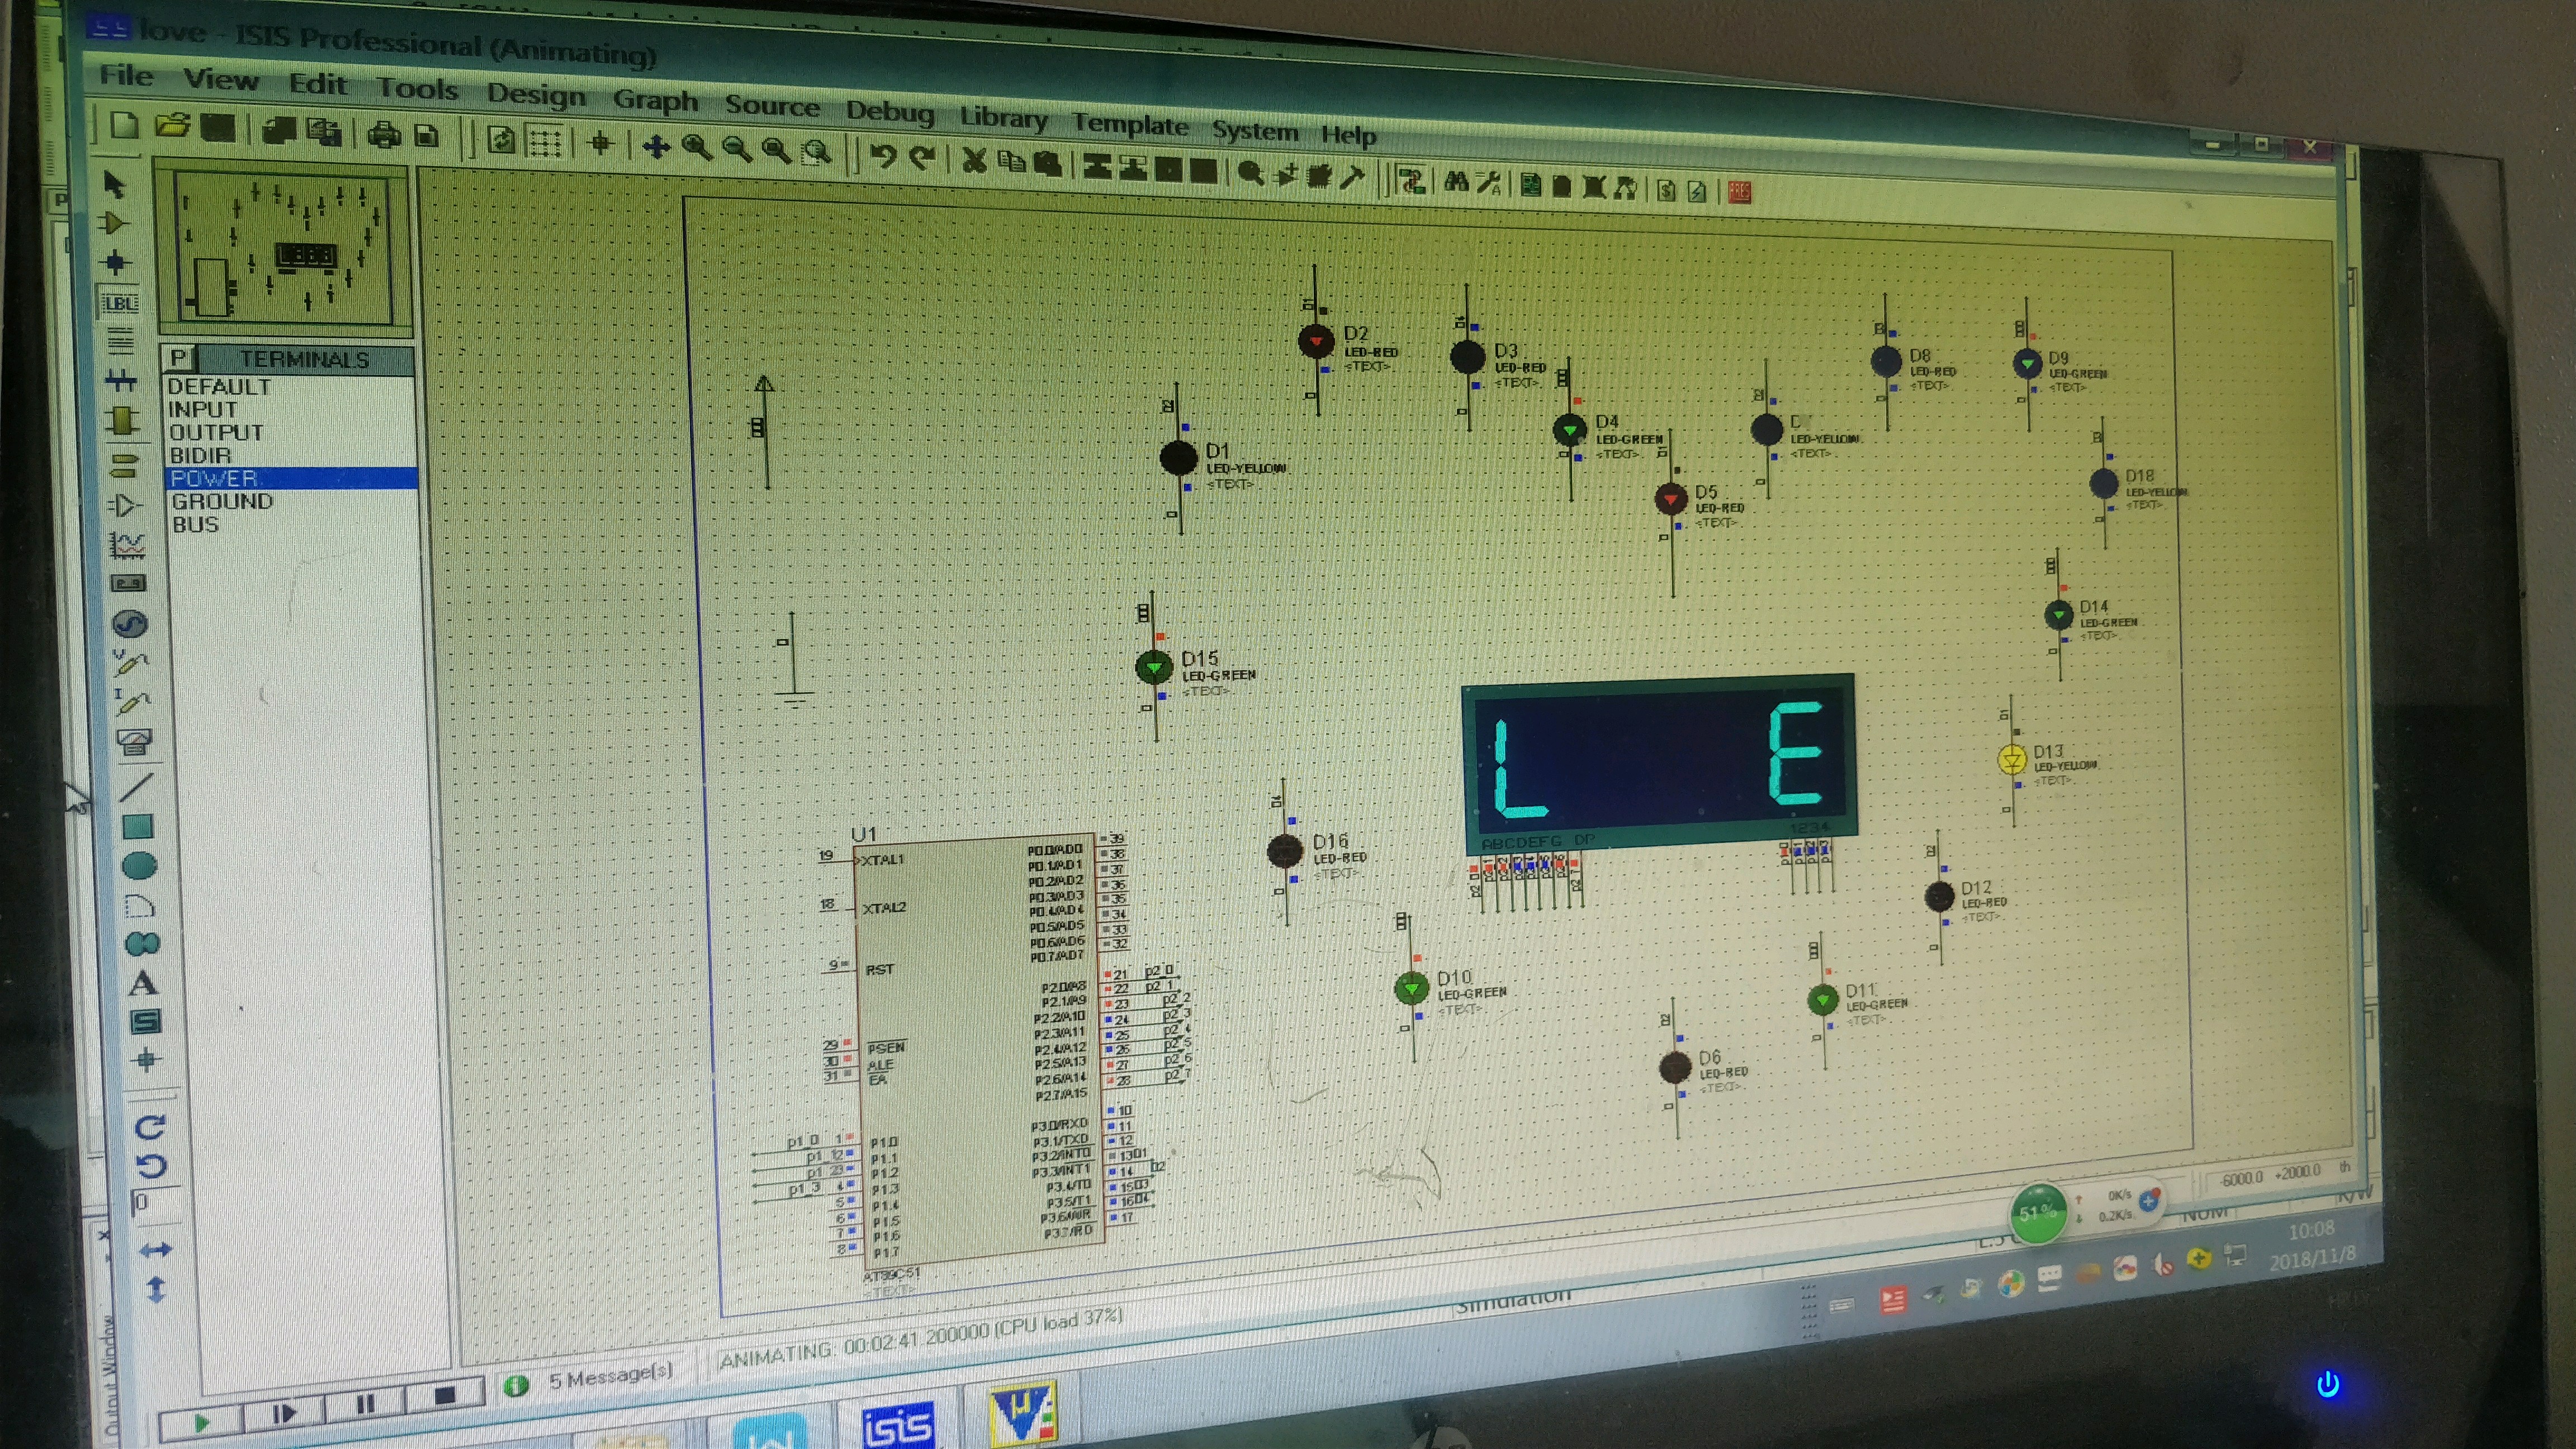Open a design with the folder icon
This screenshot has height=1449, width=2576.
pos(173,126)
